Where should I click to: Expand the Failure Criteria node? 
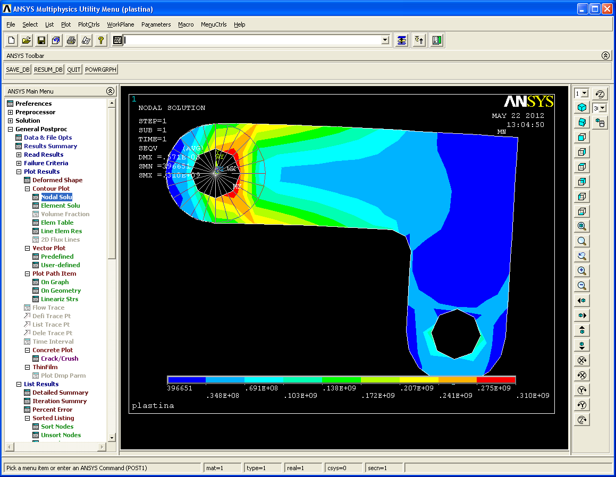coord(19,163)
